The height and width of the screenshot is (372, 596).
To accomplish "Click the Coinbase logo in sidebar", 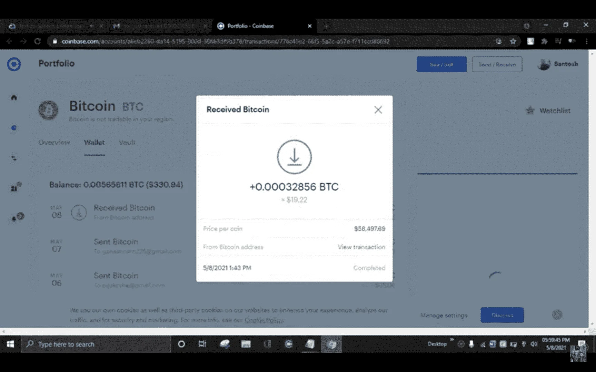I will coord(14,64).
